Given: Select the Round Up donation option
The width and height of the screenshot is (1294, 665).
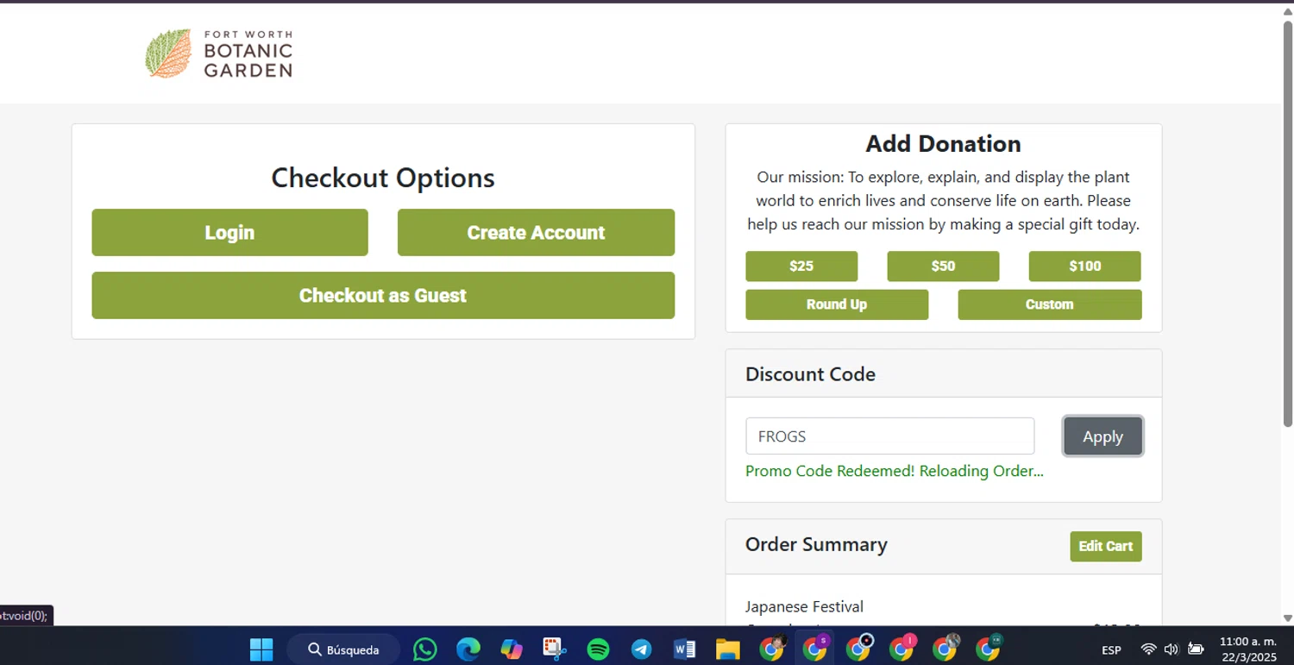Looking at the screenshot, I should click(x=837, y=304).
